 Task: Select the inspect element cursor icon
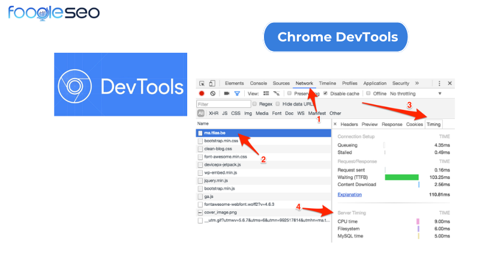(202, 83)
